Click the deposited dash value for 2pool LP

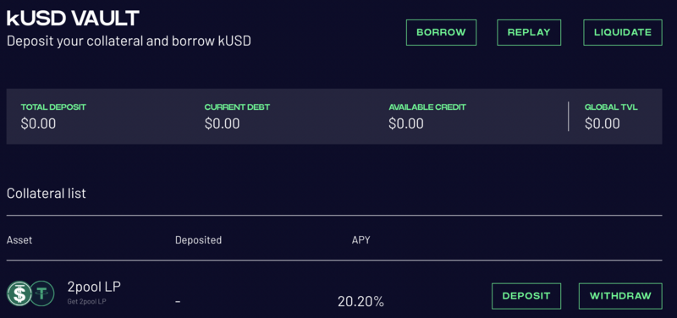(178, 302)
